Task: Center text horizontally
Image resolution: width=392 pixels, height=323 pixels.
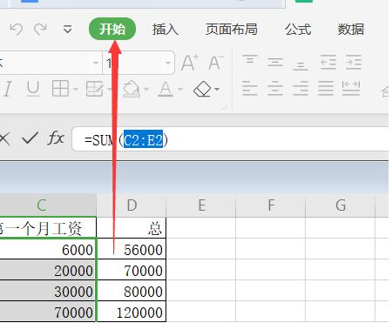Action: click(x=275, y=88)
